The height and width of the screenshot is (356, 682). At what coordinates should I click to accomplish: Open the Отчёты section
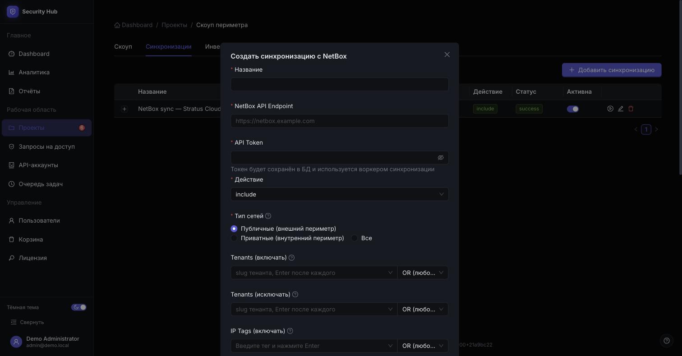point(46,91)
